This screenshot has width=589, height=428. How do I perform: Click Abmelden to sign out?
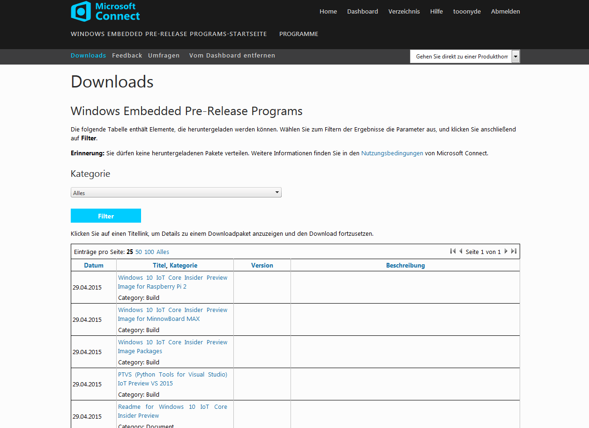505,11
